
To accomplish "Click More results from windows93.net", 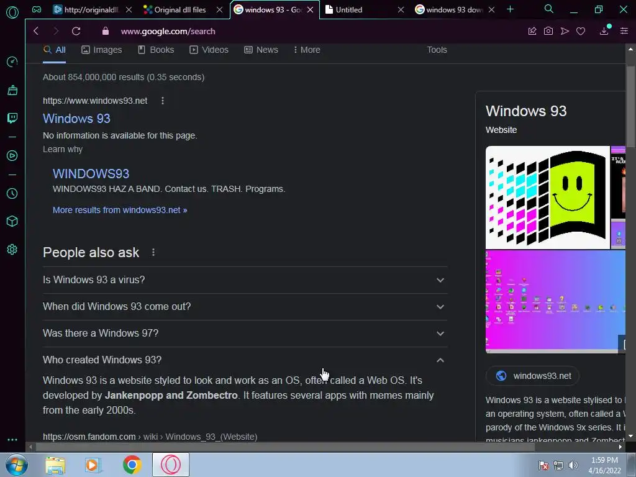I will 120,210.
